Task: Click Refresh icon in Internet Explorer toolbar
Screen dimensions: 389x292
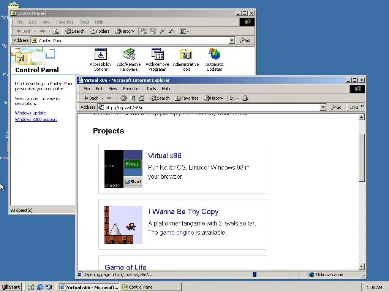Action: [x=133, y=98]
